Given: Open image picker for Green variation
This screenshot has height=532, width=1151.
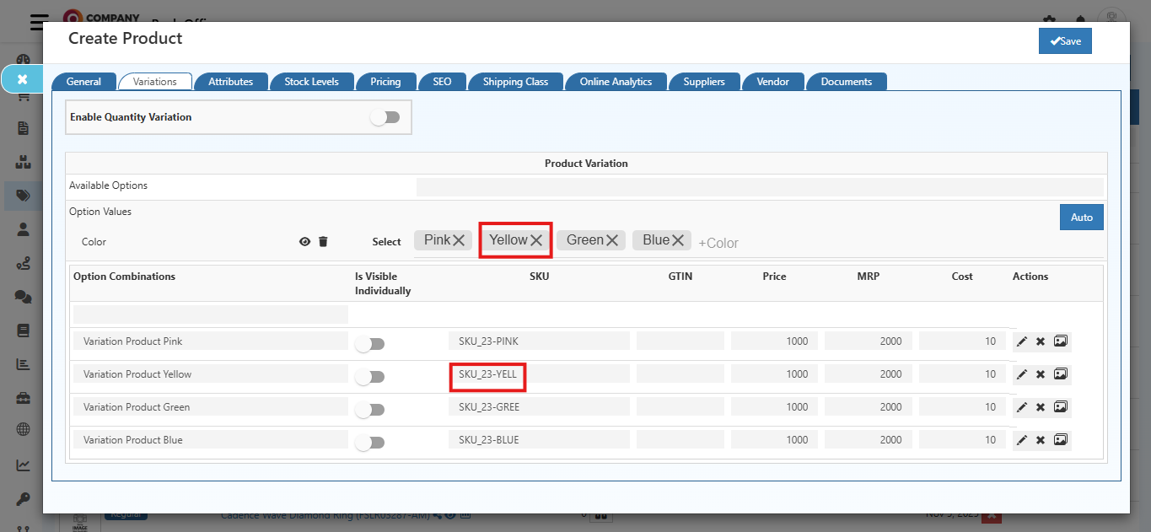Looking at the screenshot, I should point(1061,407).
